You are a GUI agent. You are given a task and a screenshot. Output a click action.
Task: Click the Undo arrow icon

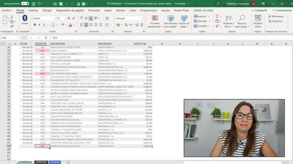pos(39,4)
